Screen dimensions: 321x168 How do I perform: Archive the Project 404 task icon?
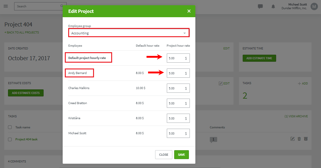[x=306, y=139]
